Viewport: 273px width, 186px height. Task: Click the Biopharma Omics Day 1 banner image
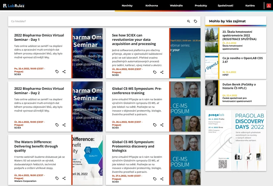pos(87,53)
